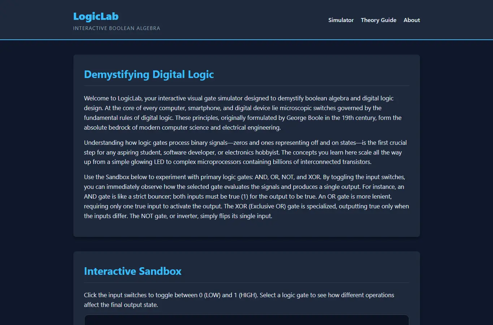The height and width of the screenshot is (325, 493).
Task: Click the 'INTERACTIVE BOOLEAN ALGEBRA' tagline
Action: (x=117, y=28)
